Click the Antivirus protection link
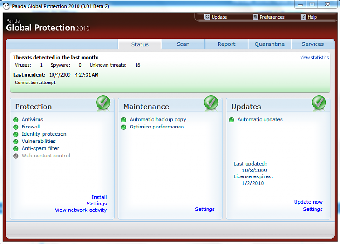The image size is (340, 244). (x=32, y=120)
